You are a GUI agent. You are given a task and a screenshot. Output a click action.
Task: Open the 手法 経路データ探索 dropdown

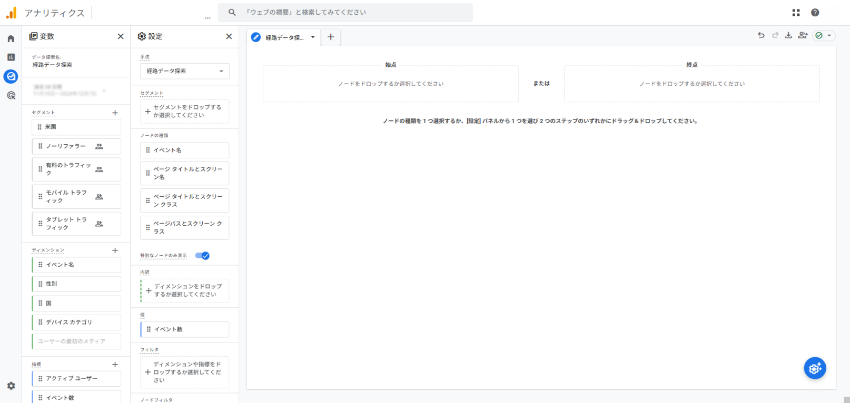coord(185,71)
